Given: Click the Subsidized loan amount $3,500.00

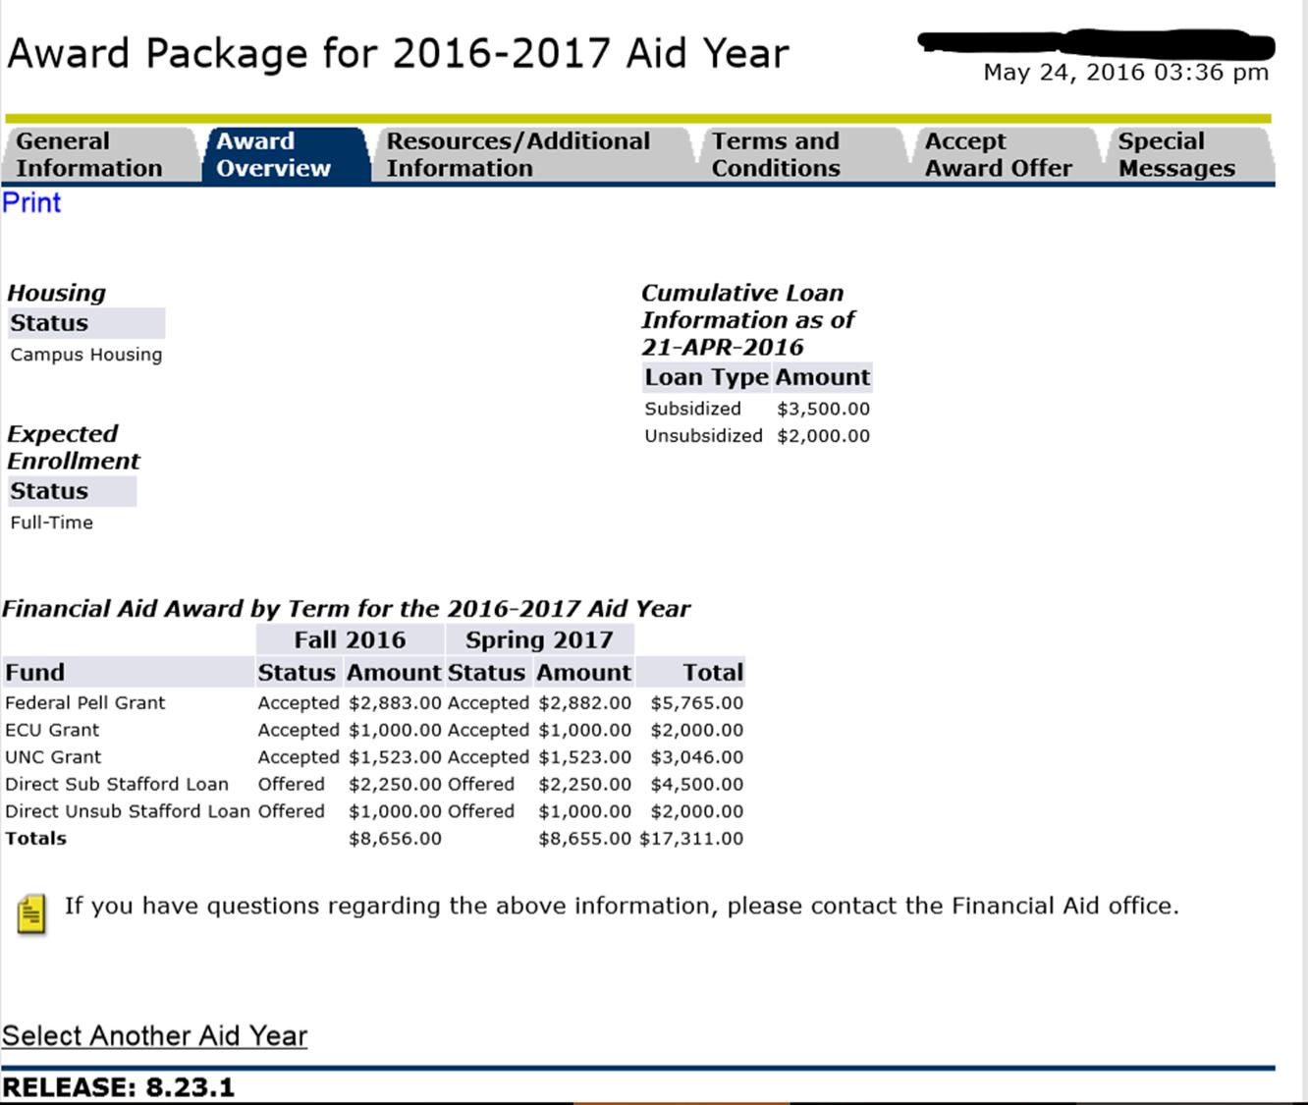Looking at the screenshot, I should coord(823,409).
